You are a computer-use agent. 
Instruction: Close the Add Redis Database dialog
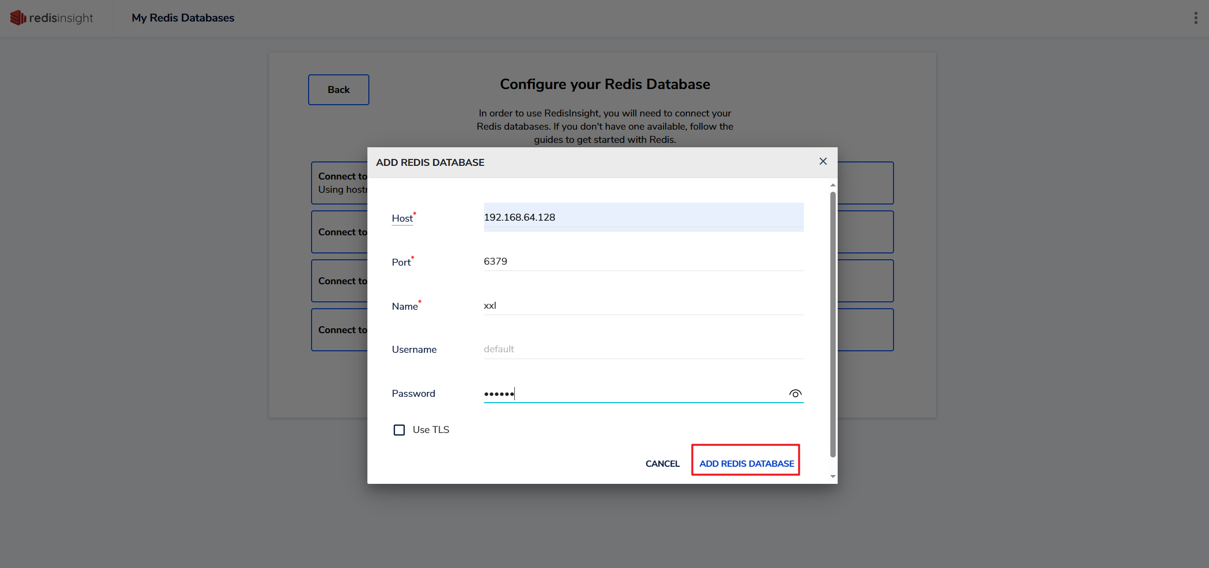[823, 161]
